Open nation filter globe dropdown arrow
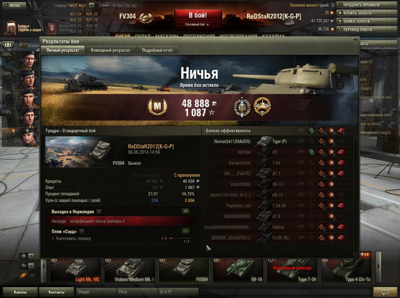The width and height of the screenshot is (400, 298). click(31, 256)
